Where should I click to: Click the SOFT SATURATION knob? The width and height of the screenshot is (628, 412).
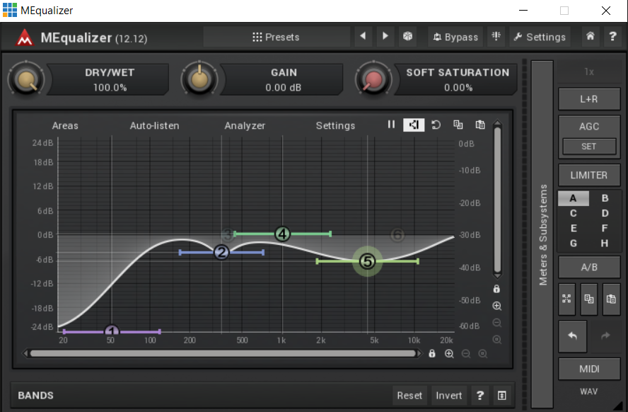click(373, 79)
